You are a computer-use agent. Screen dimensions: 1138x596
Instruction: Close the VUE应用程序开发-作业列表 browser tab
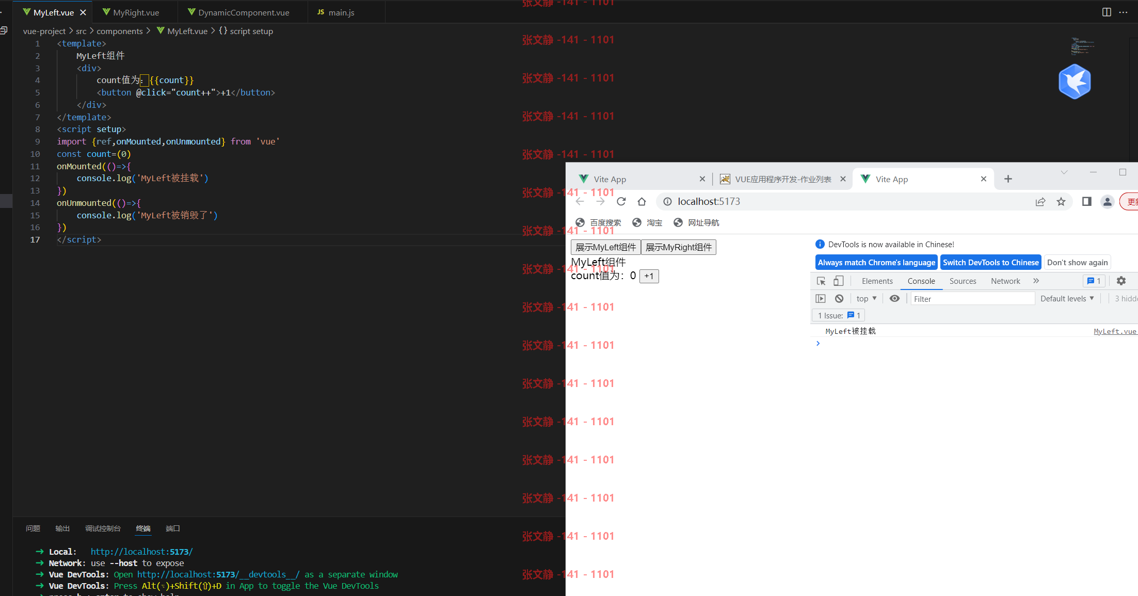(843, 179)
